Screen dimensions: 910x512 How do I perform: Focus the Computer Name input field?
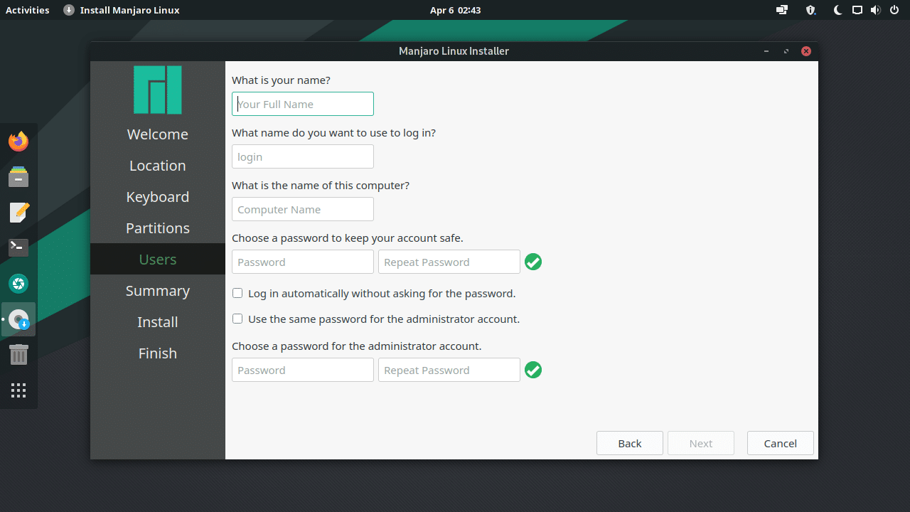tap(302, 209)
